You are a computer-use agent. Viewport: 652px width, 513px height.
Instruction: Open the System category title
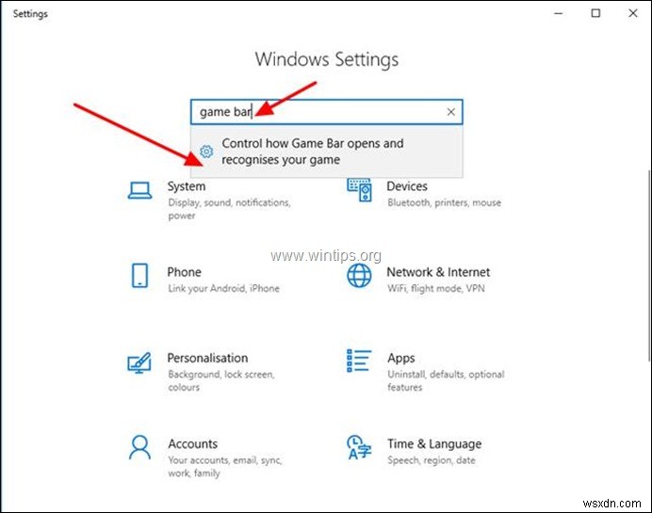click(x=187, y=186)
